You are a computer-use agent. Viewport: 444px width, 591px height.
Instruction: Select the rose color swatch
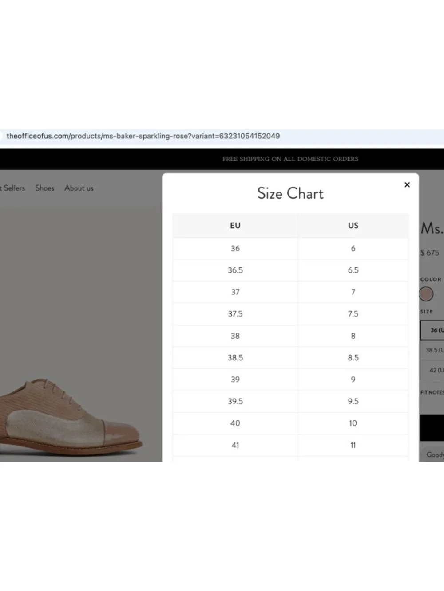[426, 294]
